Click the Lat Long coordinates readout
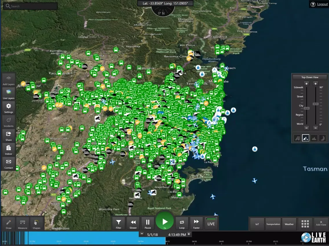Screen dimensions: 329x246 tap(165, 3)
